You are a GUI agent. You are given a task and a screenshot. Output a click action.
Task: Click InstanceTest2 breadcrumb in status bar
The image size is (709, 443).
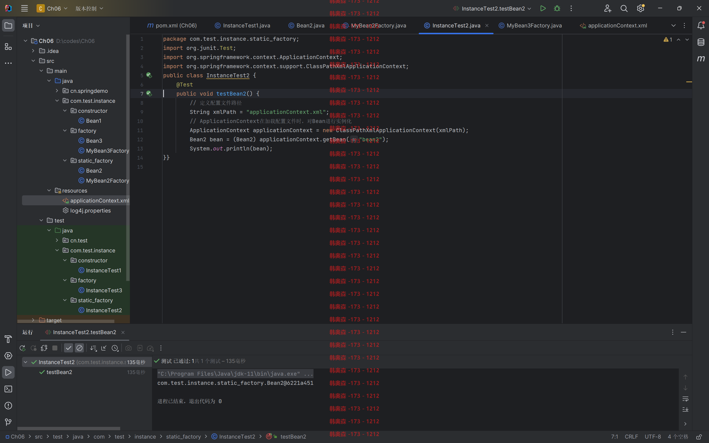point(233,437)
